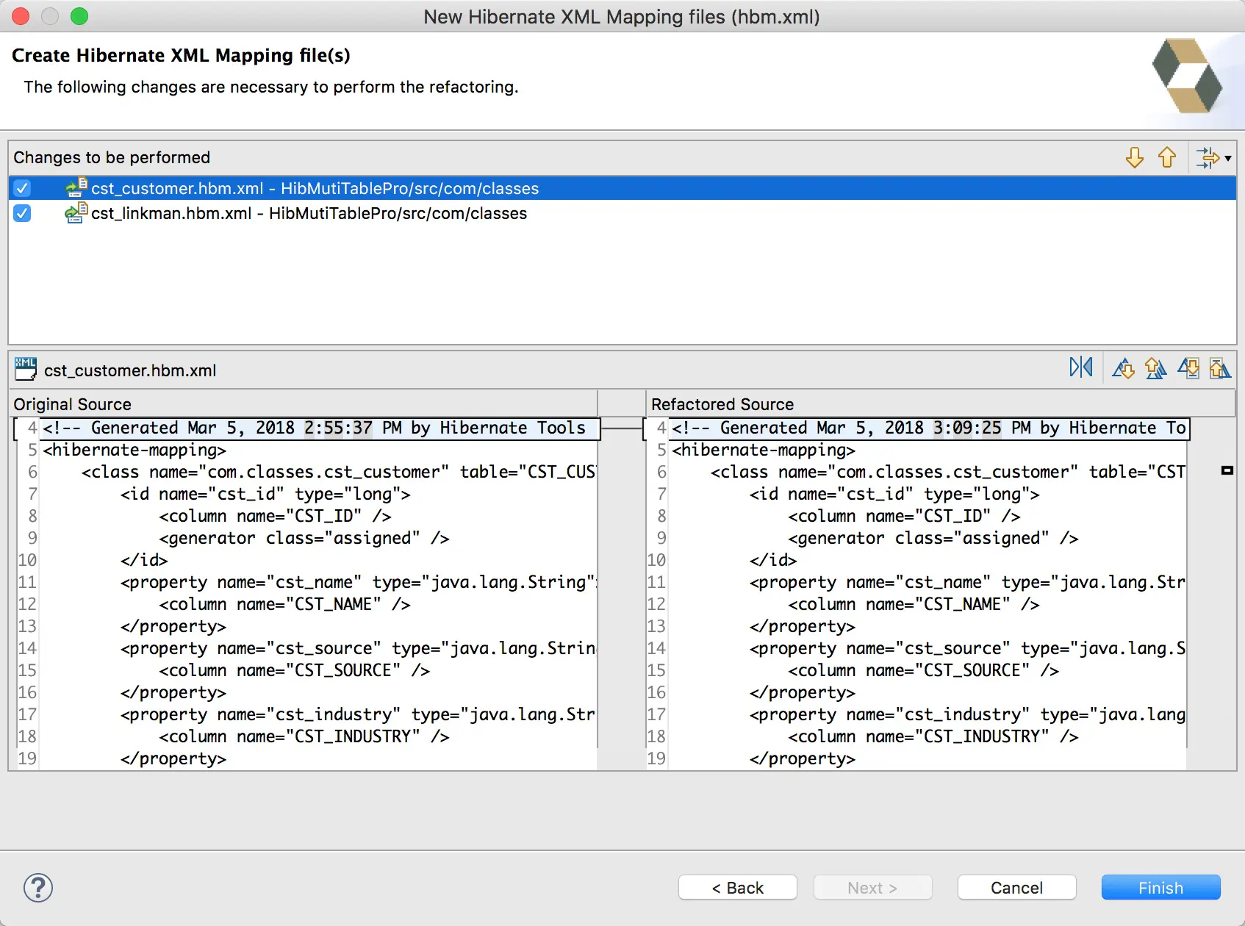1245x926 pixels.
Task: Click the 'Original Source' pane header
Action: coord(73,404)
